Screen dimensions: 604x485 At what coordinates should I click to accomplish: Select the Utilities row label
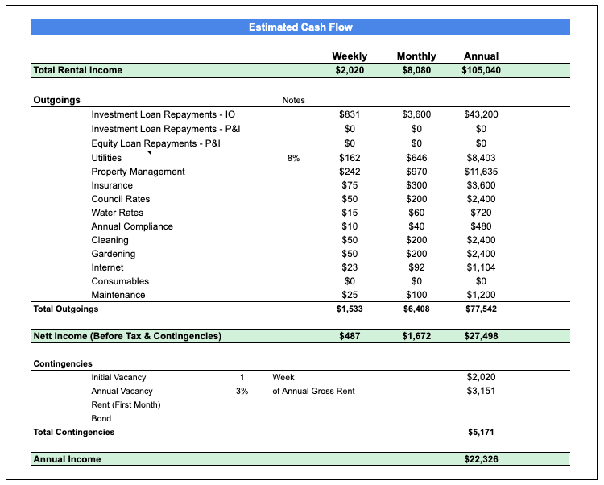tap(106, 158)
